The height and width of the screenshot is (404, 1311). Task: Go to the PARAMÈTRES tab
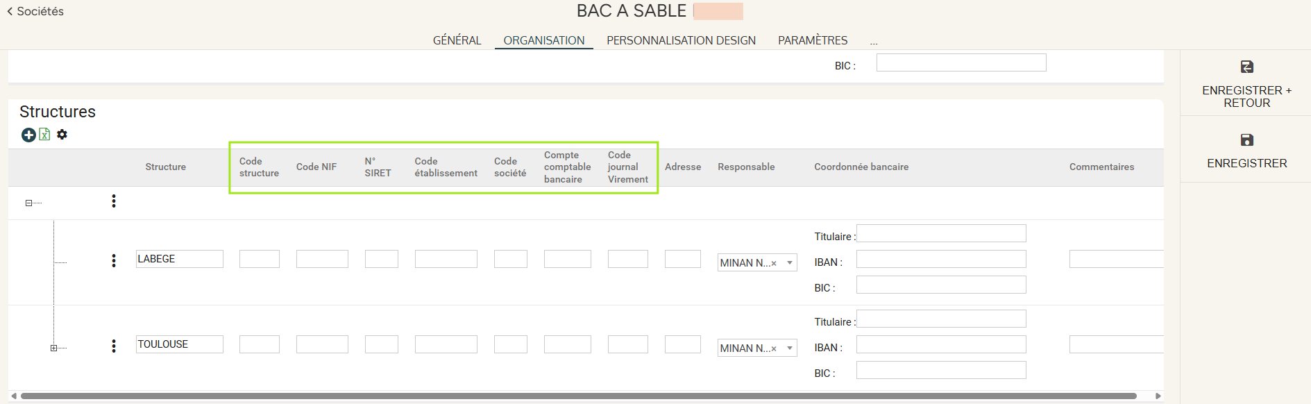812,40
